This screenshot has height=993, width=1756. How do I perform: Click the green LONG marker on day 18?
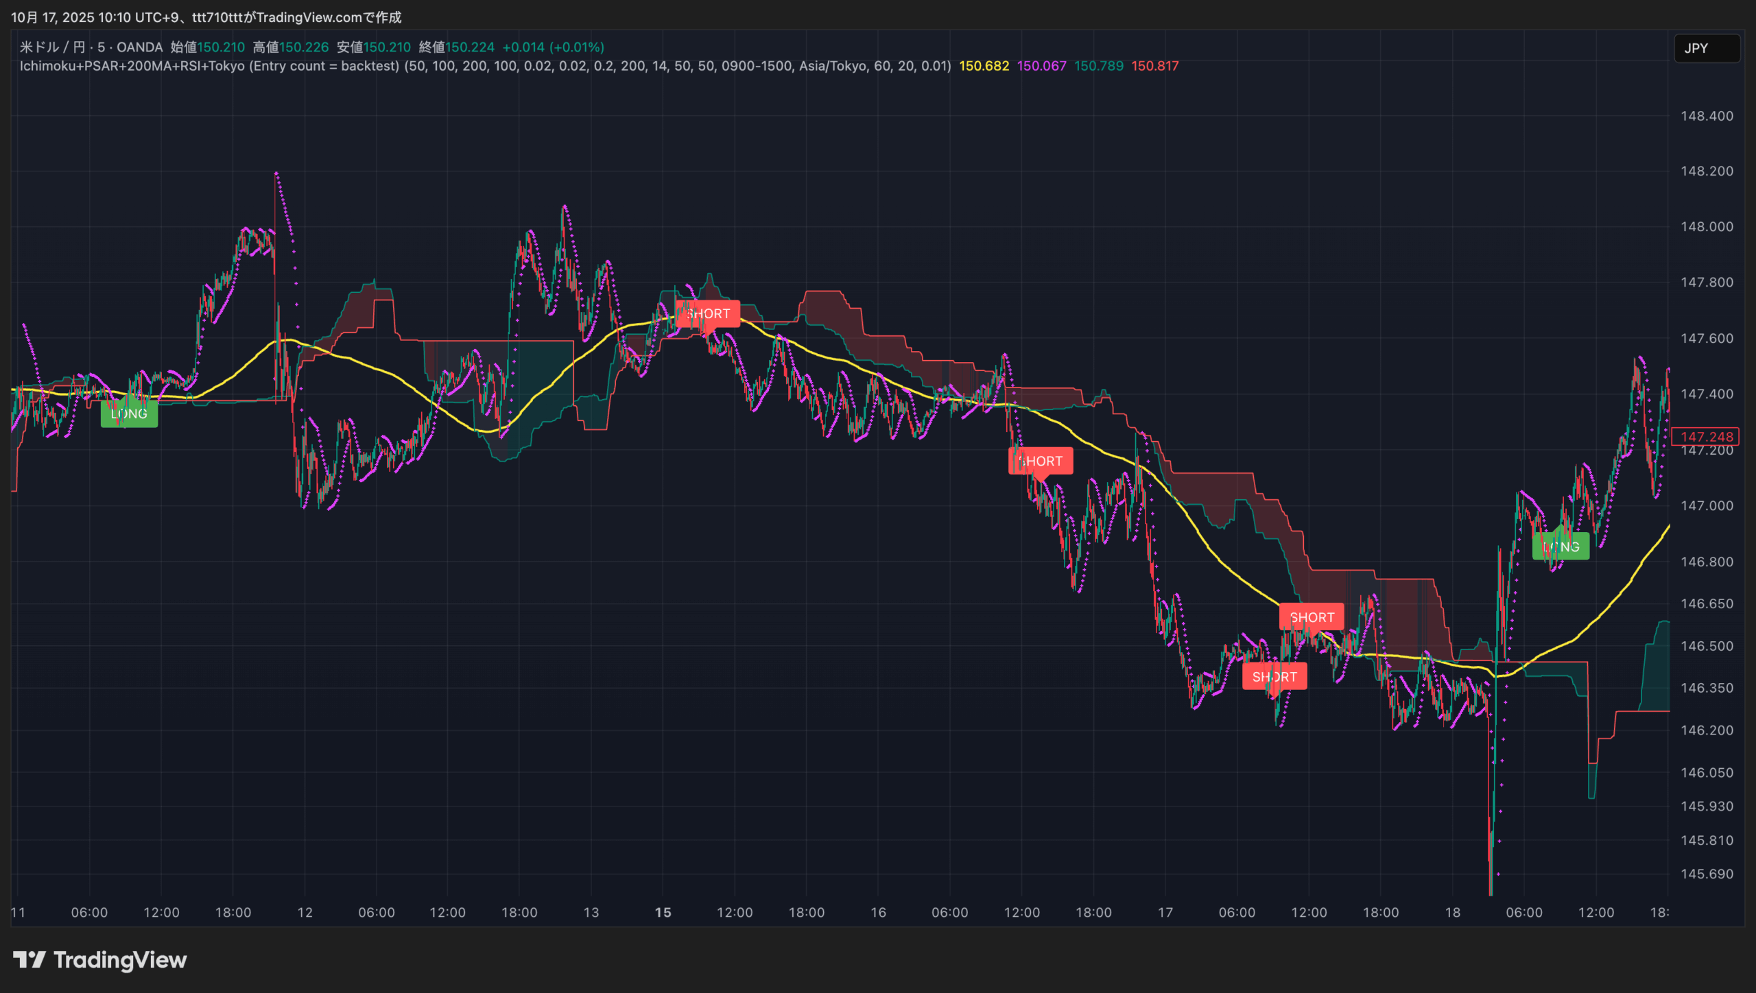pyautogui.click(x=1561, y=547)
